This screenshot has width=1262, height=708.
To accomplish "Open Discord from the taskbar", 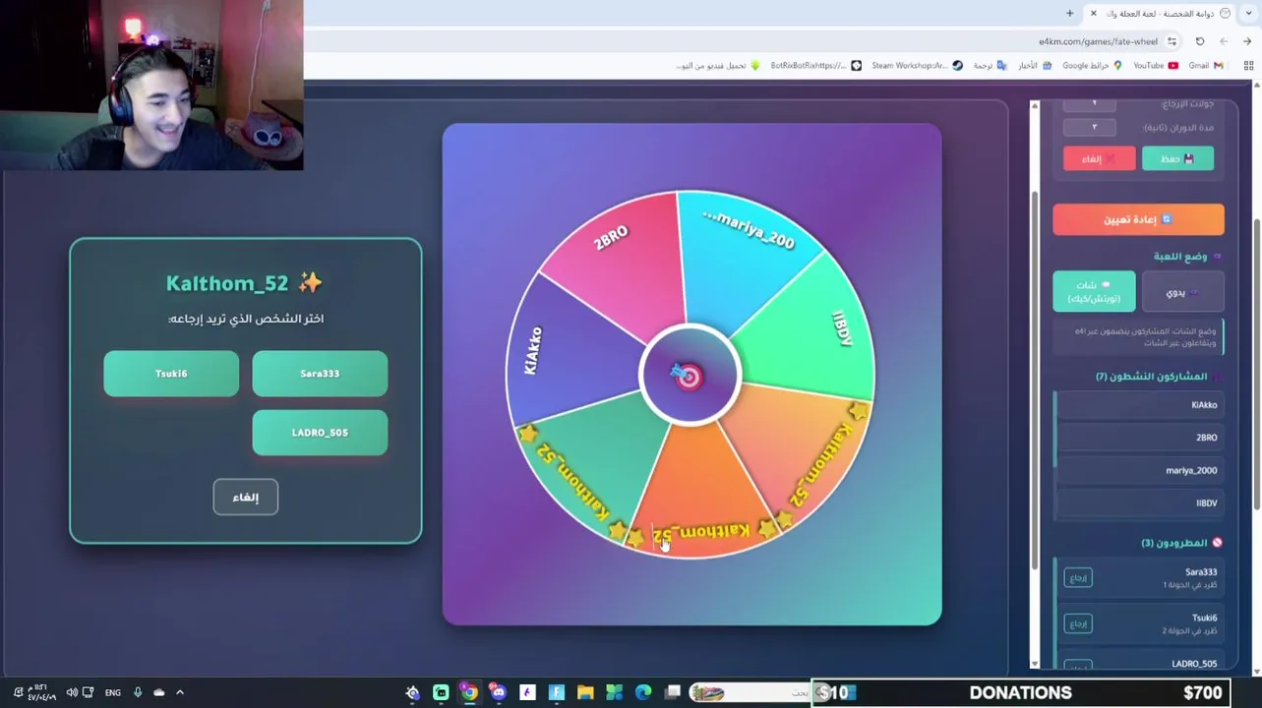I will (498, 692).
